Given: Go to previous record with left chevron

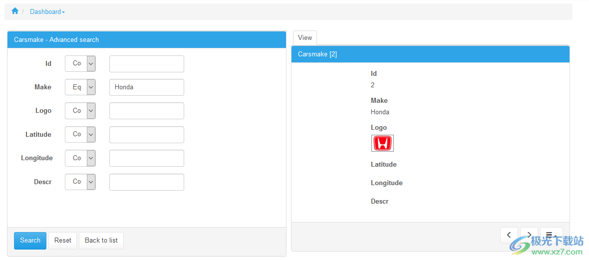Looking at the screenshot, I should pyautogui.click(x=509, y=235).
